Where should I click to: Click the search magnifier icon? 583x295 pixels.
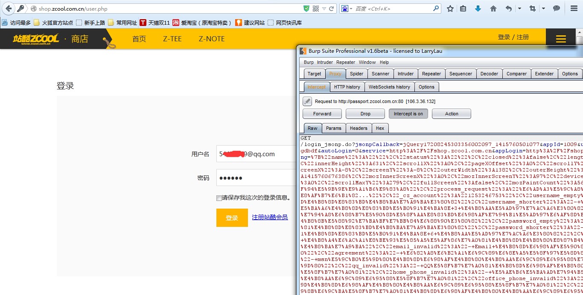436,8
